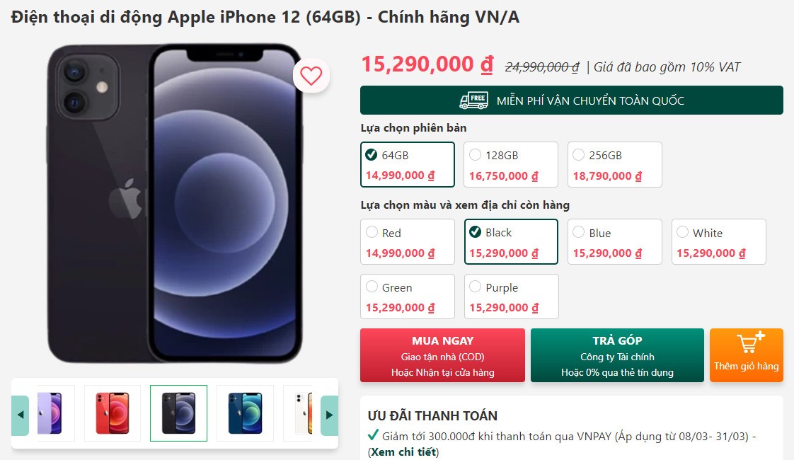The image size is (794, 460).
Task: Click the free shipping truck icon
Action: click(473, 100)
